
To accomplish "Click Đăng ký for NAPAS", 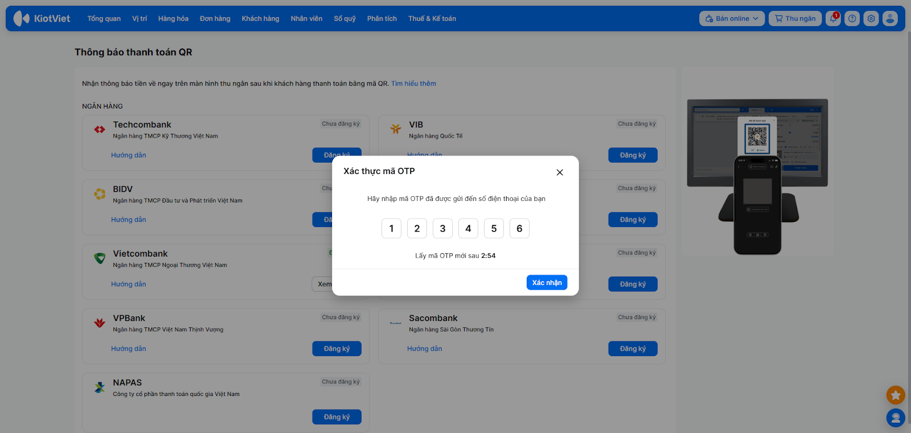I will [x=337, y=417].
